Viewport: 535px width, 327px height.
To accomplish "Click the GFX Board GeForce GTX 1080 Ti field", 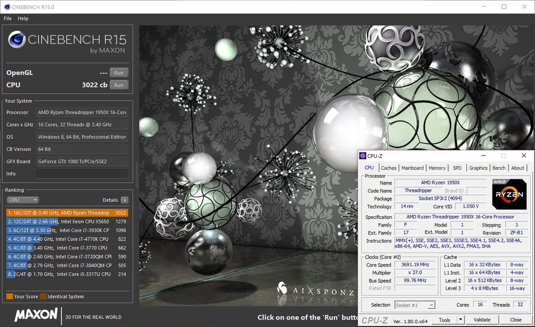I will pos(82,161).
